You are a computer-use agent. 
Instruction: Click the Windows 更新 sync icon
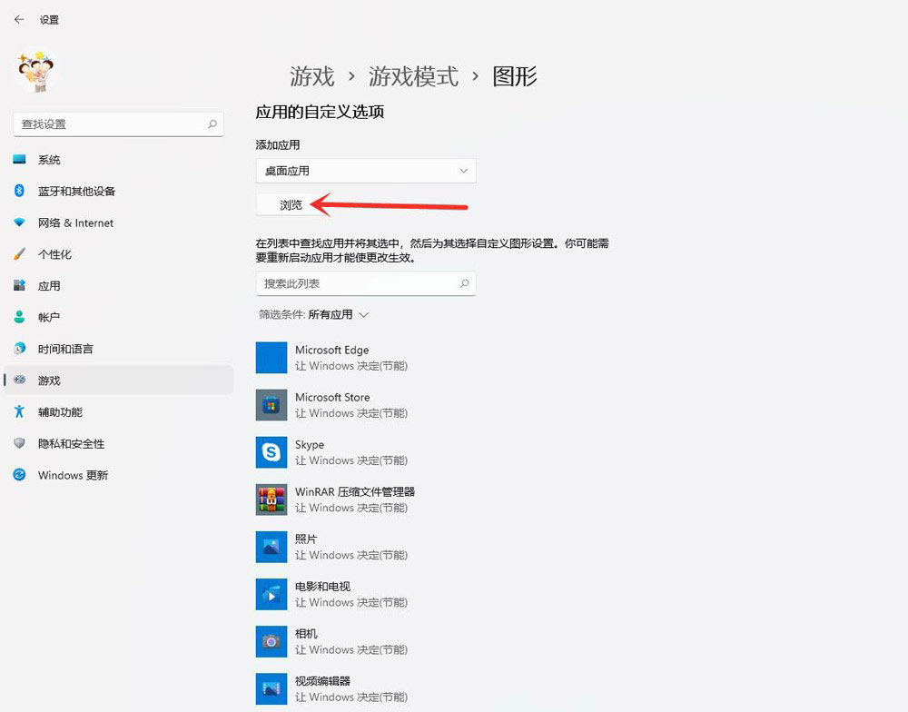point(19,474)
